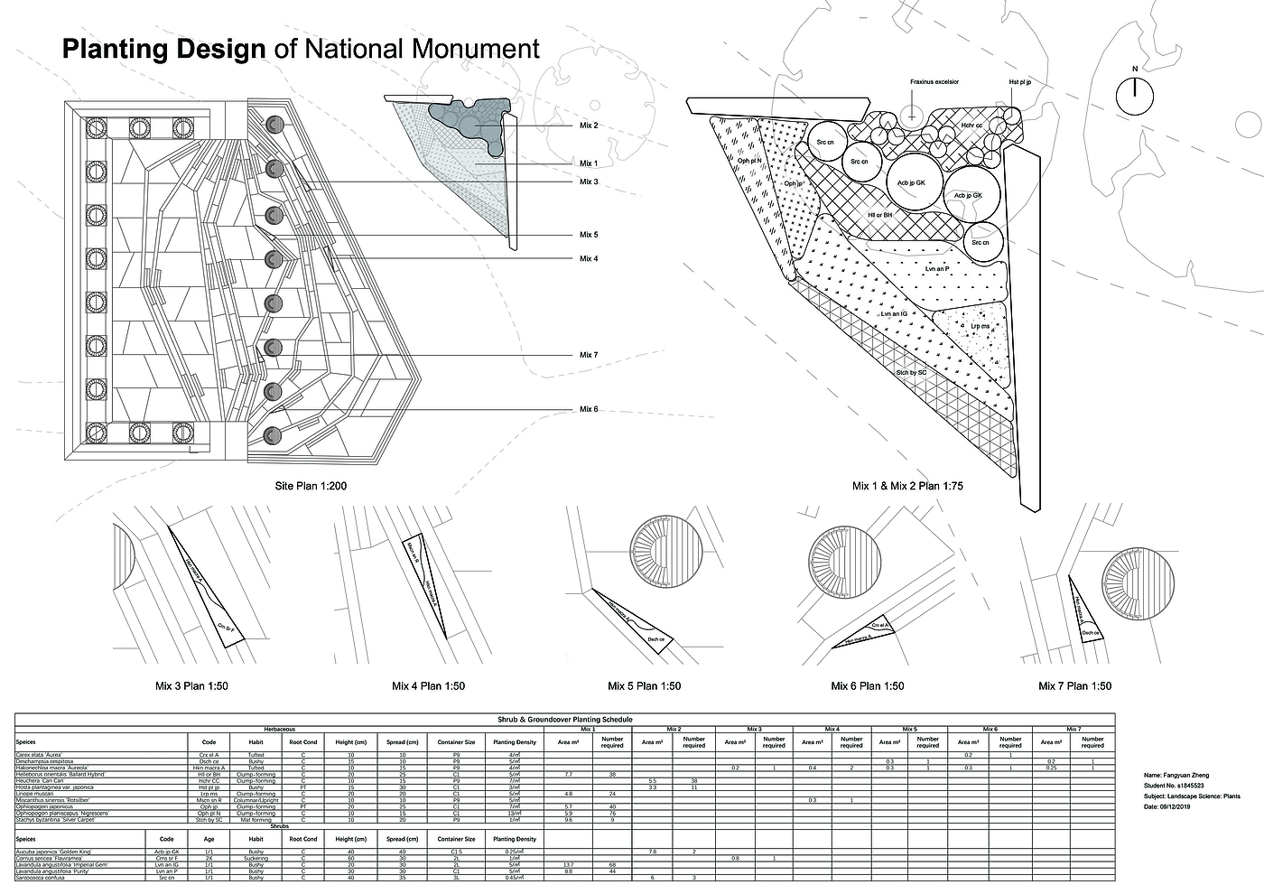Click the "Mix 3 Plan 1:50" caption
1264x894 pixels.
[x=191, y=686]
